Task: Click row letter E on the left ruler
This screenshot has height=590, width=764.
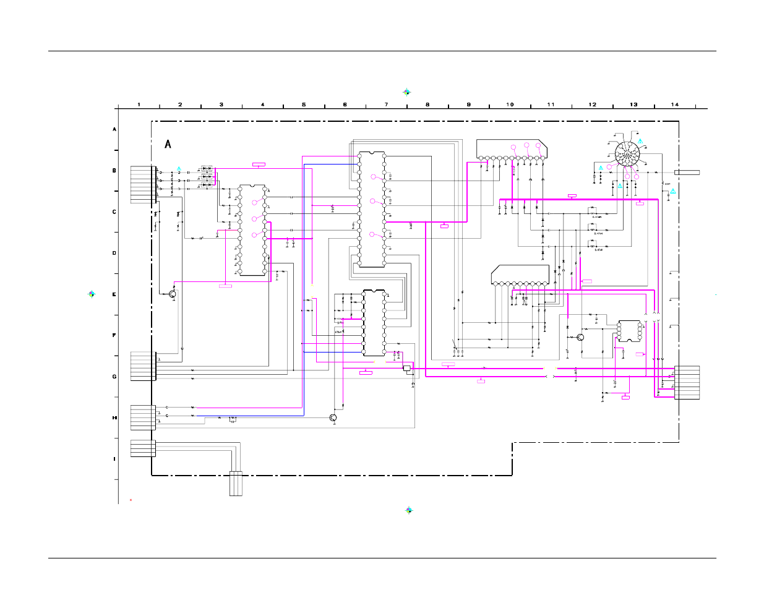Action: point(114,294)
